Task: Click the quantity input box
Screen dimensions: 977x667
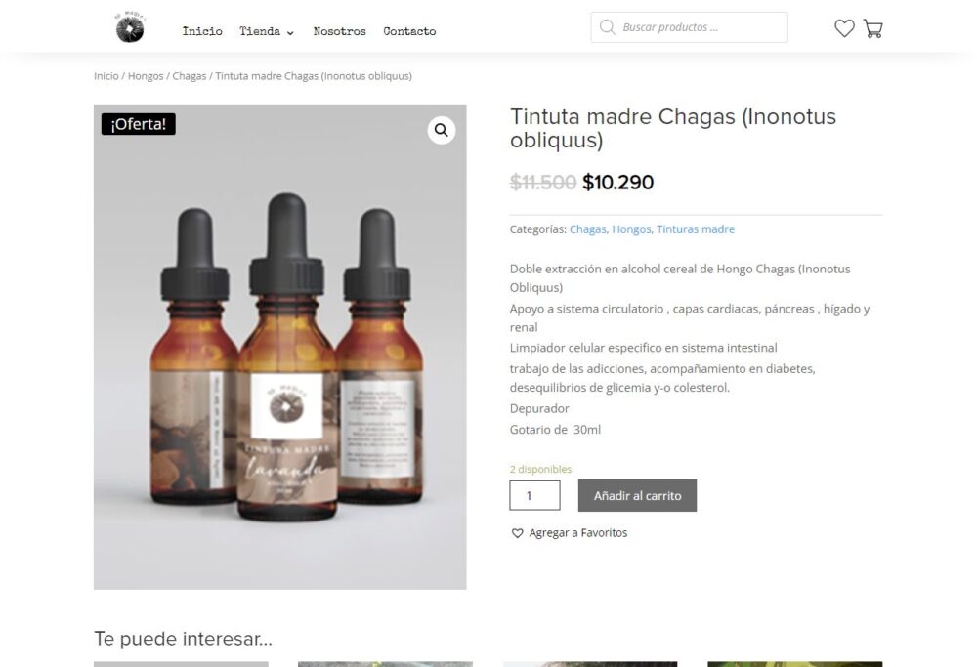Action: [x=534, y=496]
